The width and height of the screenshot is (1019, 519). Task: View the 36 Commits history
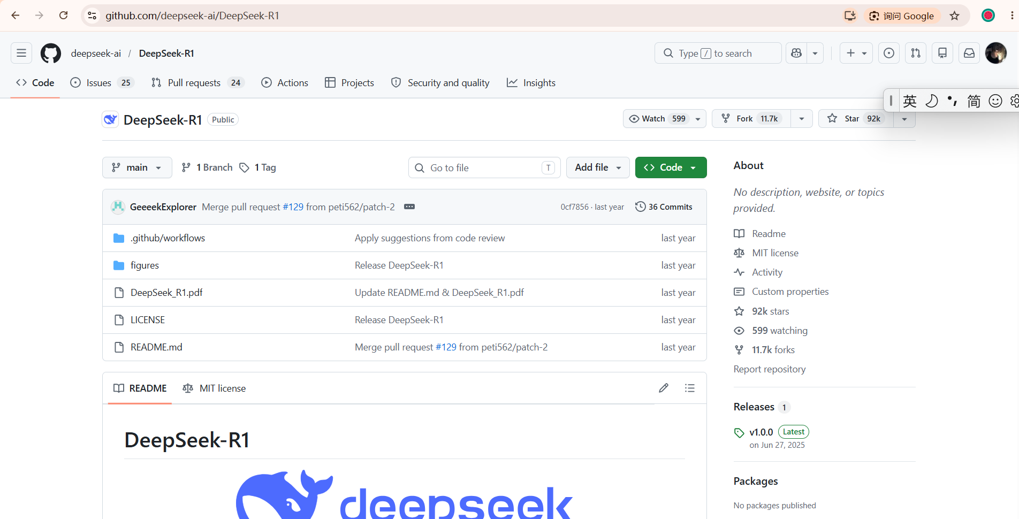tap(664, 207)
